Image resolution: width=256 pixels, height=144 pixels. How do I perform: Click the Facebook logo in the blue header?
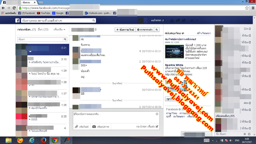18,20
